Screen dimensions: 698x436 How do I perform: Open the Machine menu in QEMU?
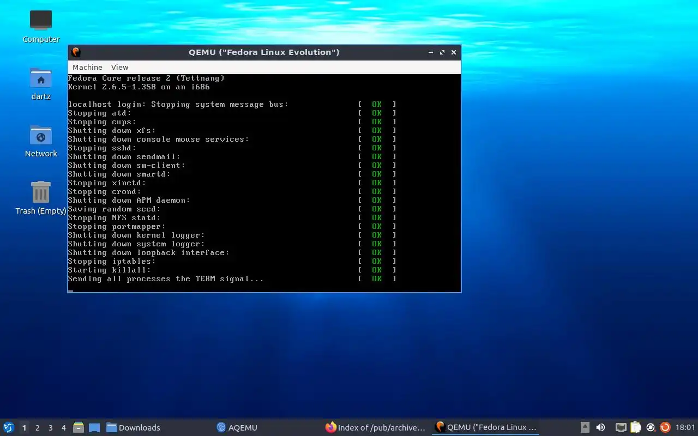(87, 67)
